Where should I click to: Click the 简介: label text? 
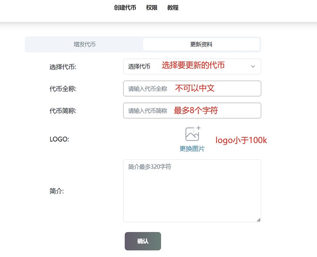point(57,191)
